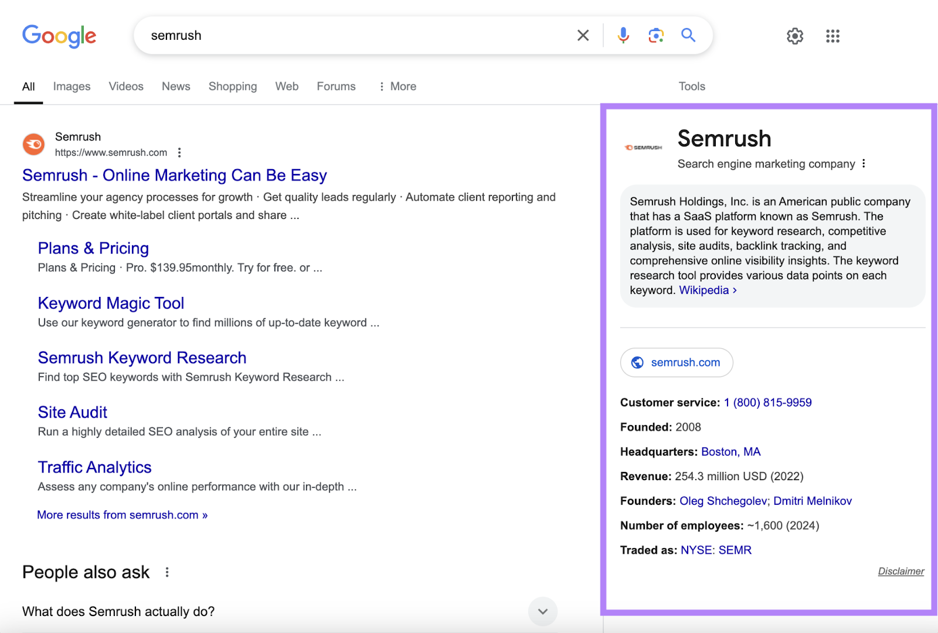This screenshot has width=938, height=633.
Task: Open the More search filters menu
Action: click(x=397, y=87)
